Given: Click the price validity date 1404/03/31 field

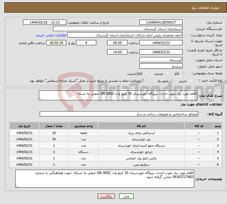Looking at the screenshot, I should coord(161,52).
